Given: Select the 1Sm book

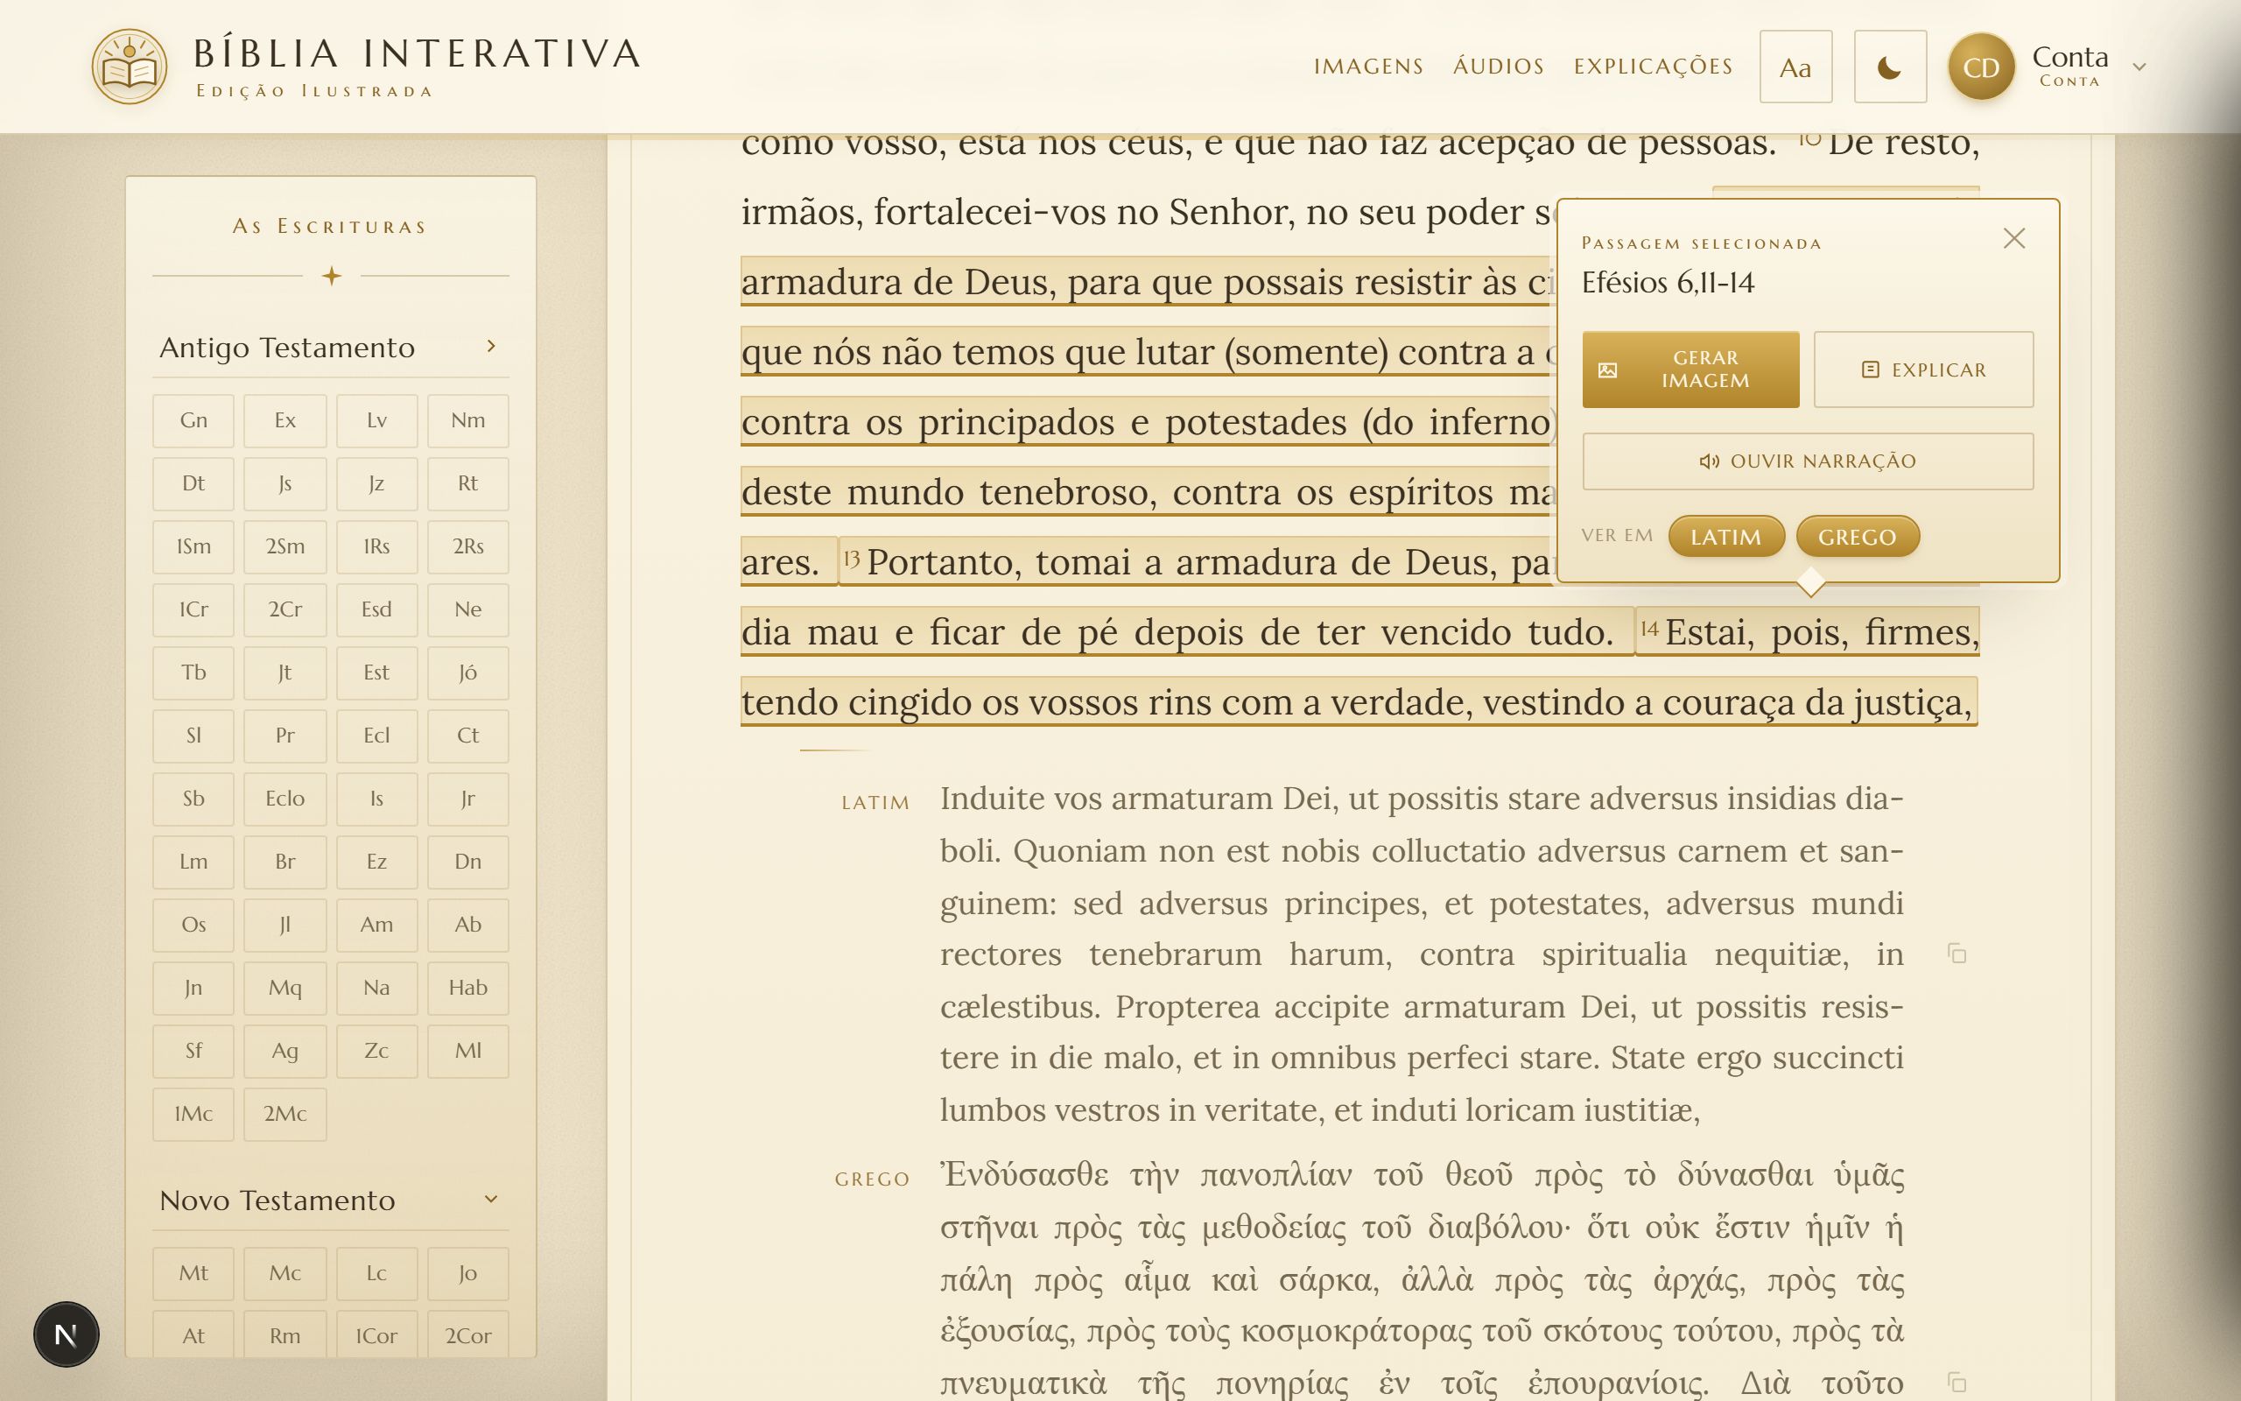Looking at the screenshot, I should point(193,546).
